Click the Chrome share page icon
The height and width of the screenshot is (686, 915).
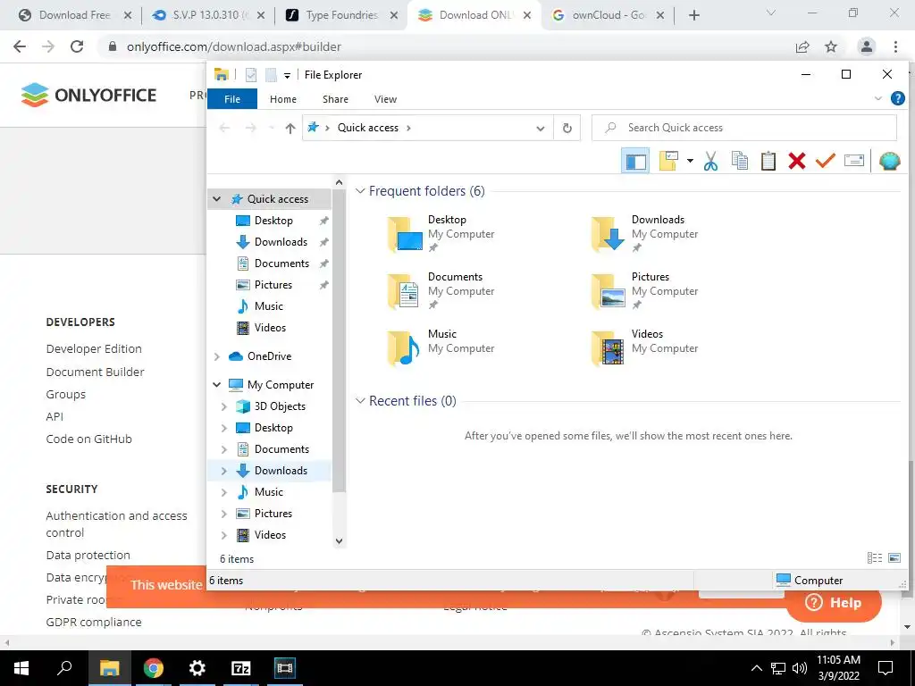tap(802, 46)
